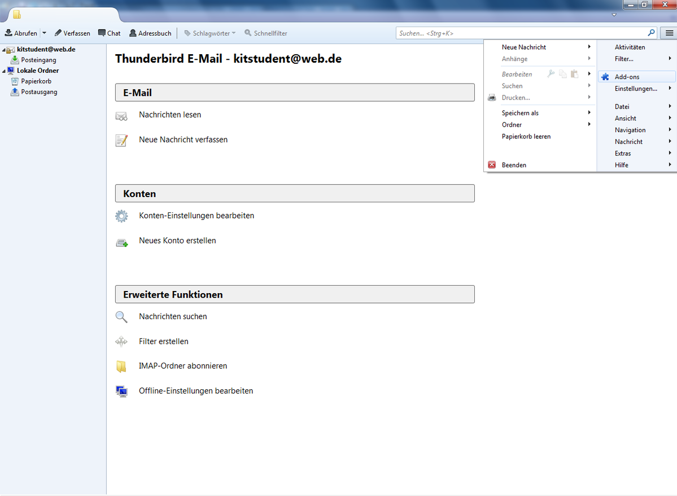Click the Nachrichten lesen link
The width and height of the screenshot is (677, 496).
(170, 115)
